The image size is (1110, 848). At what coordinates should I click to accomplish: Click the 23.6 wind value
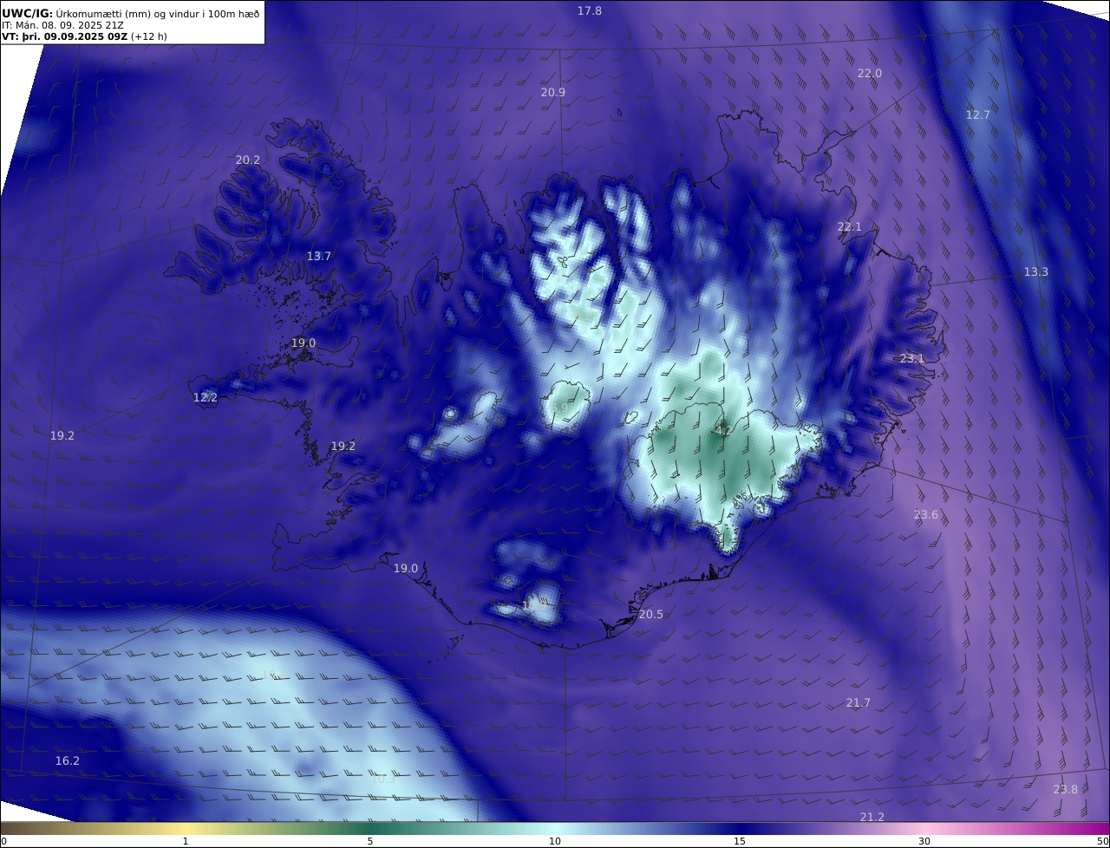point(926,514)
